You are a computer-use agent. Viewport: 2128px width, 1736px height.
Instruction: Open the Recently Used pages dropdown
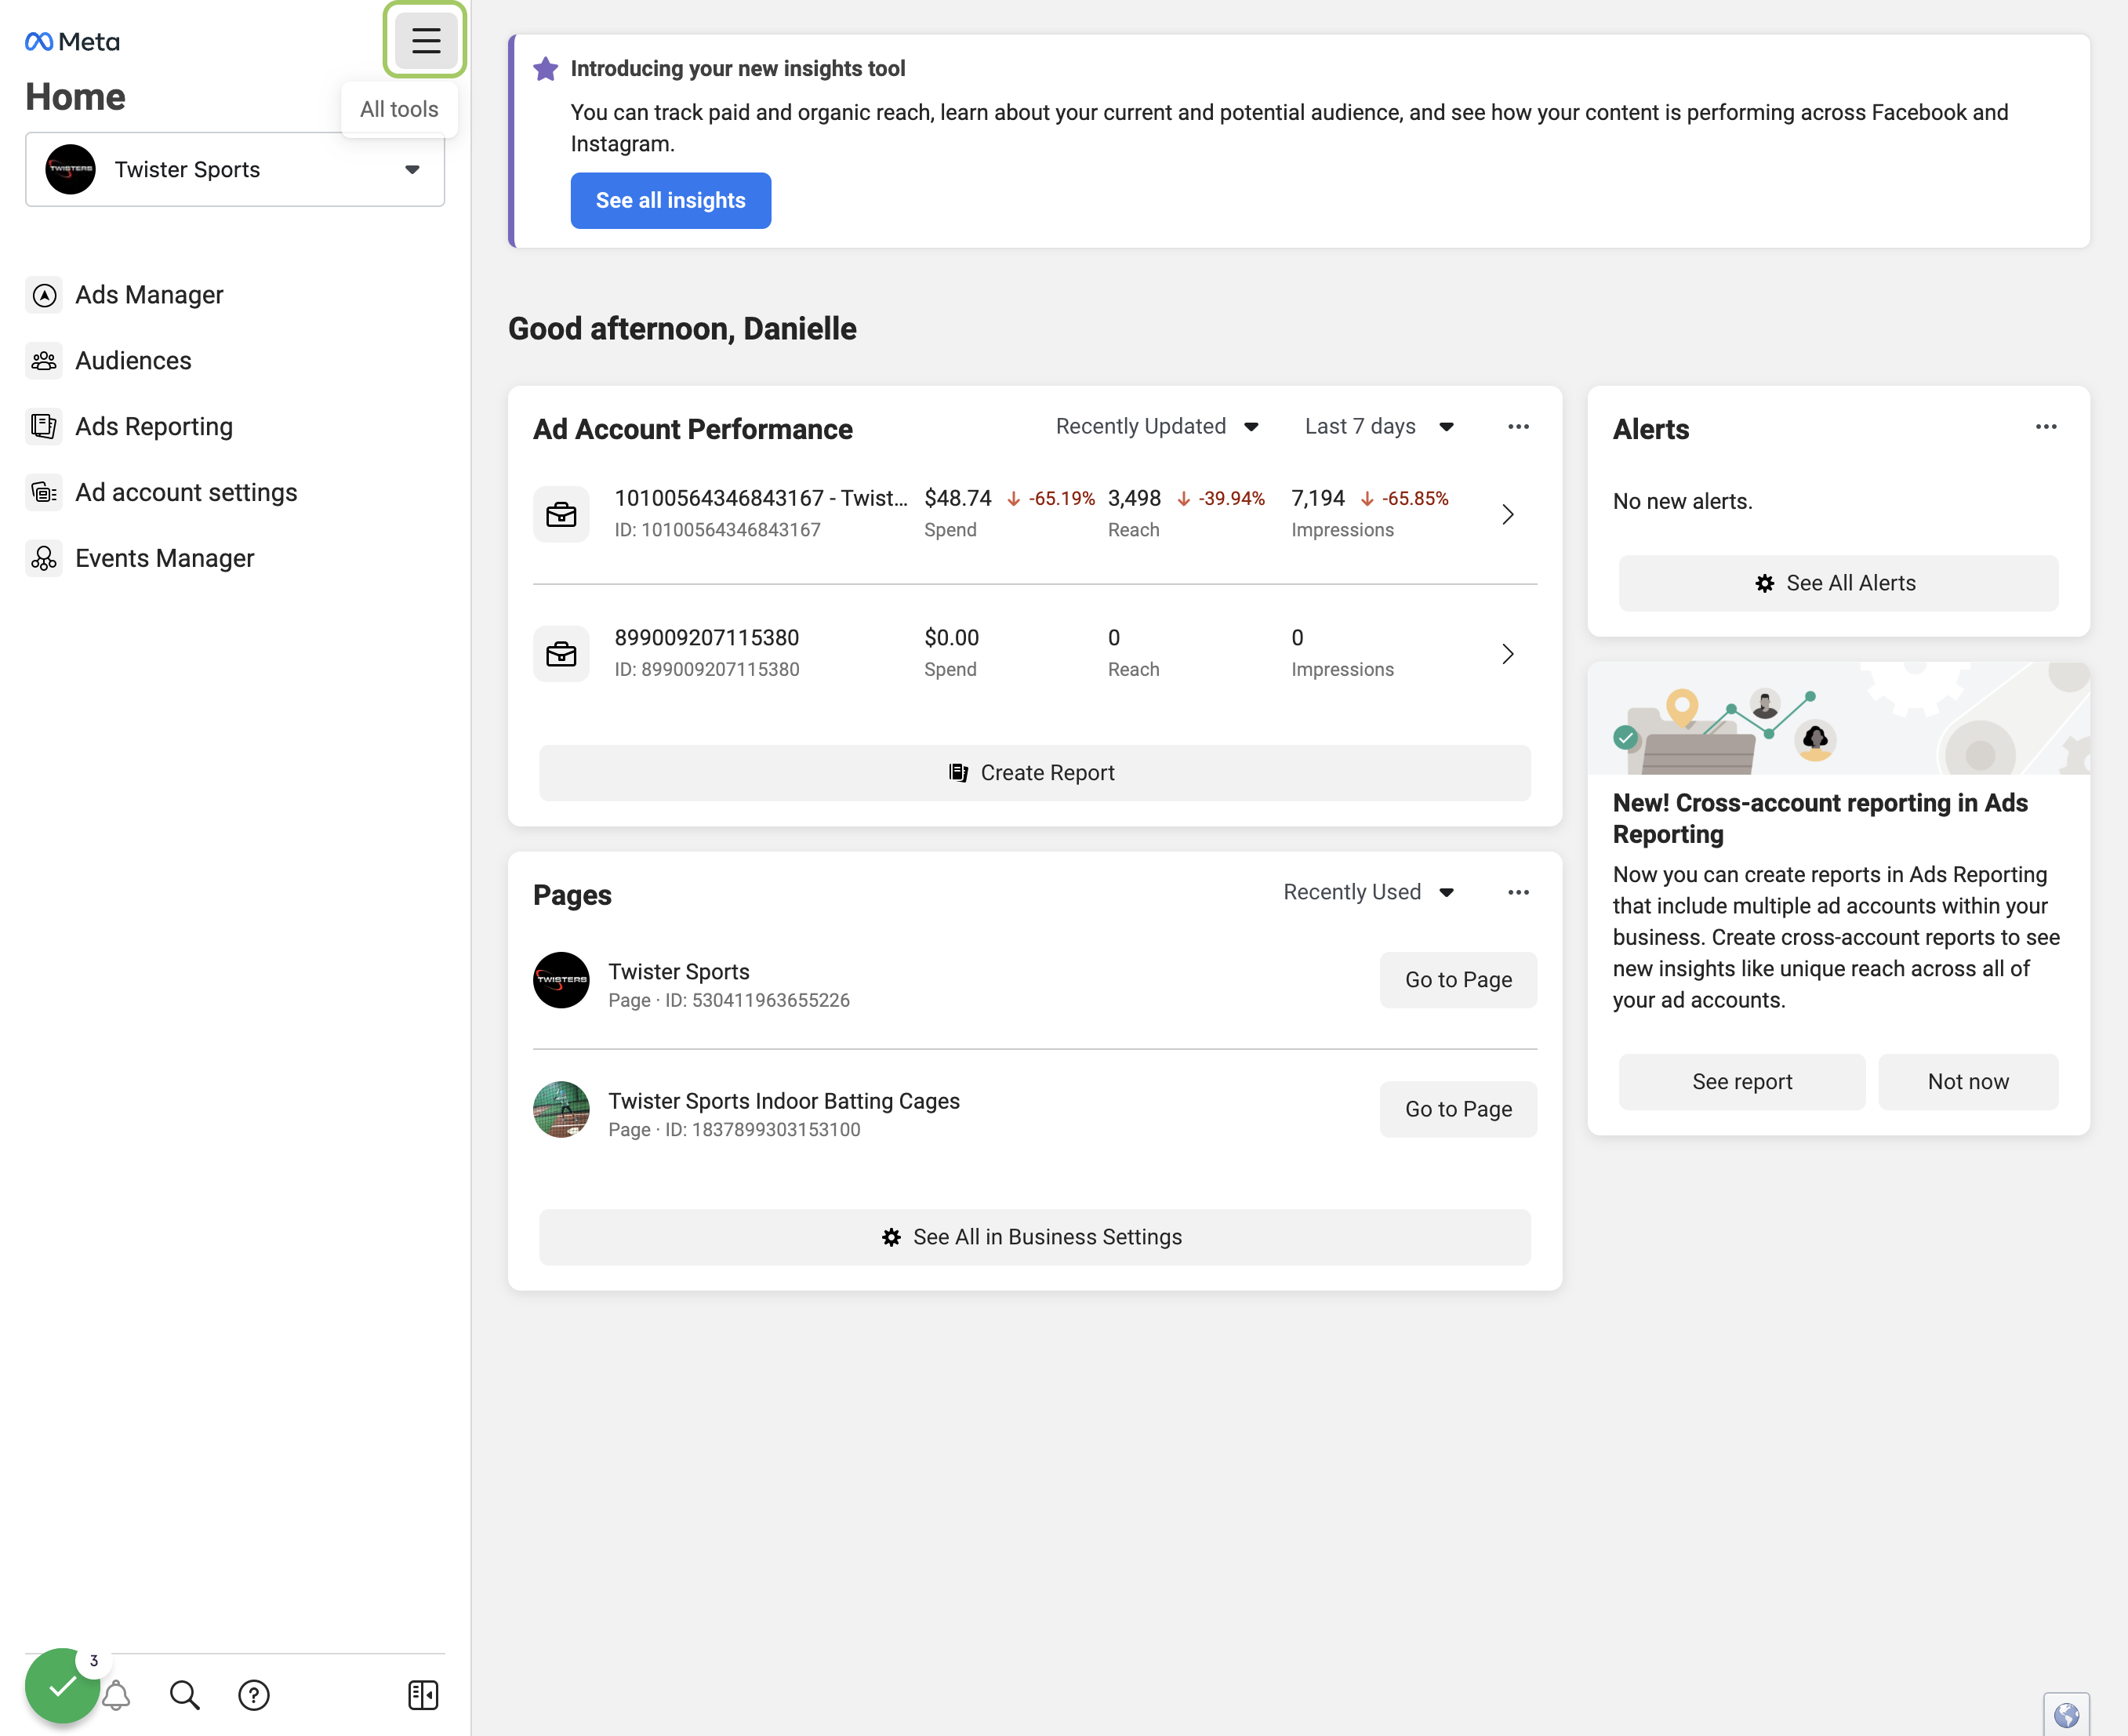click(x=1369, y=892)
